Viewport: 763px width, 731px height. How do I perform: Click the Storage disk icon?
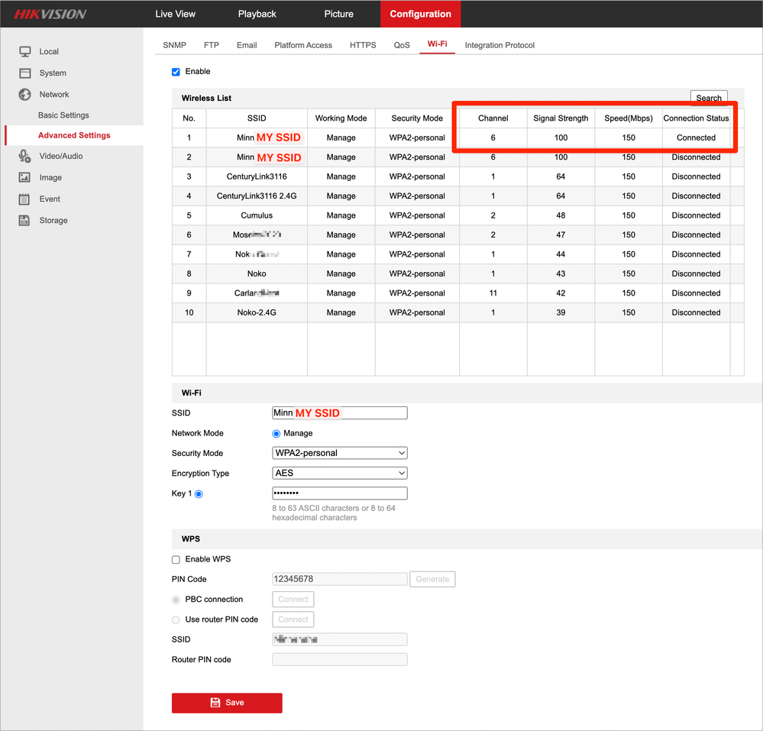(24, 221)
